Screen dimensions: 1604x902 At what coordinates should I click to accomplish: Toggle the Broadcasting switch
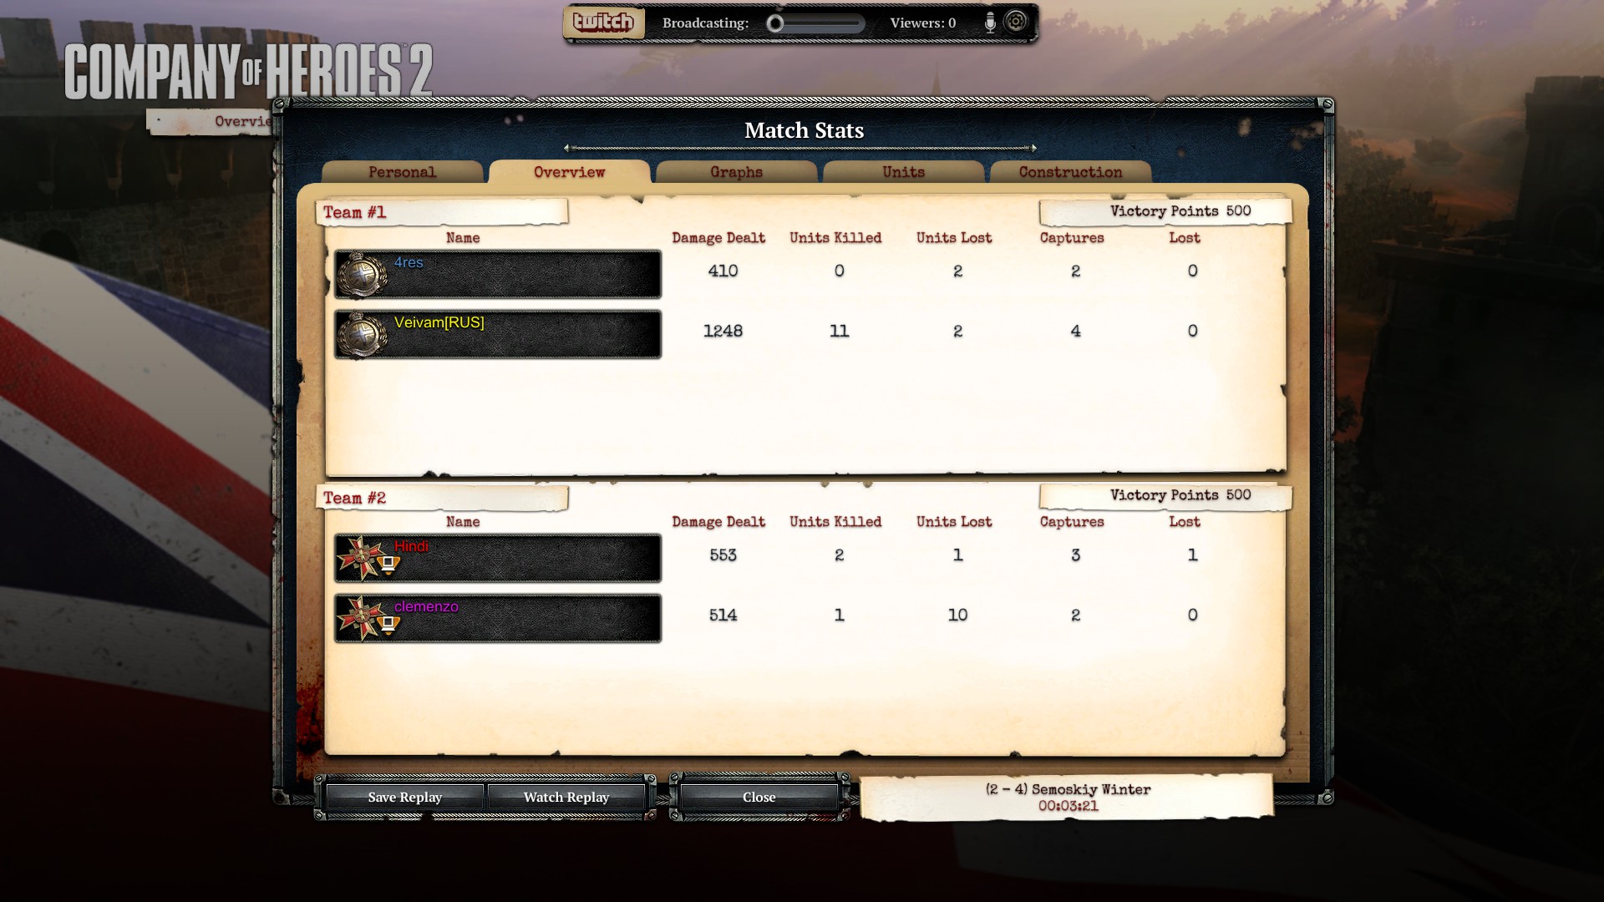815,23
